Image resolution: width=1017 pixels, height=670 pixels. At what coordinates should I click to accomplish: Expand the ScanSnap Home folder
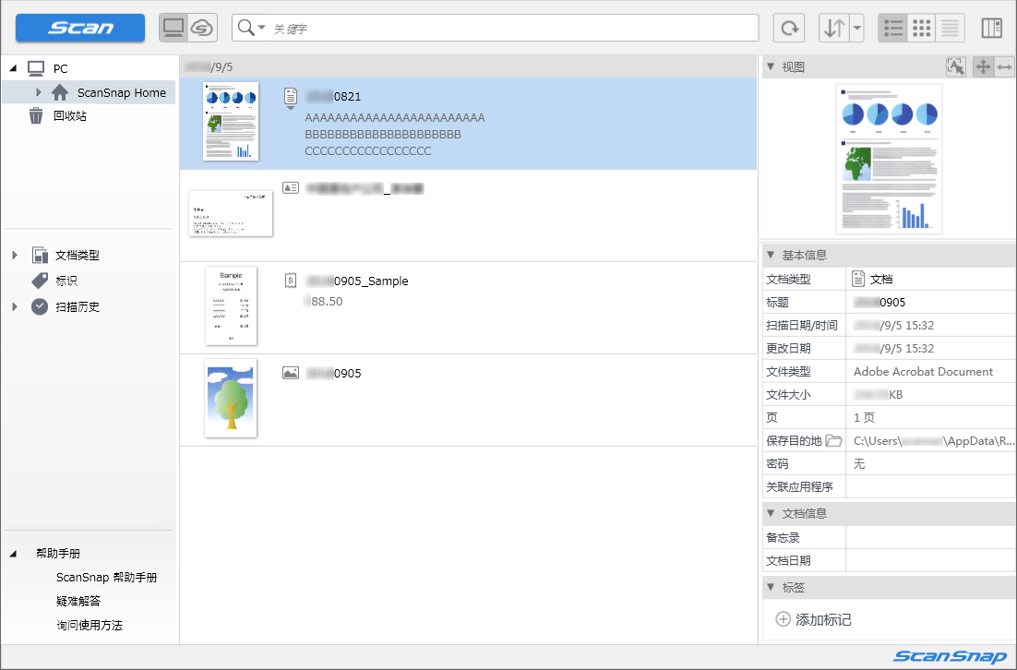click(x=38, y=93)
